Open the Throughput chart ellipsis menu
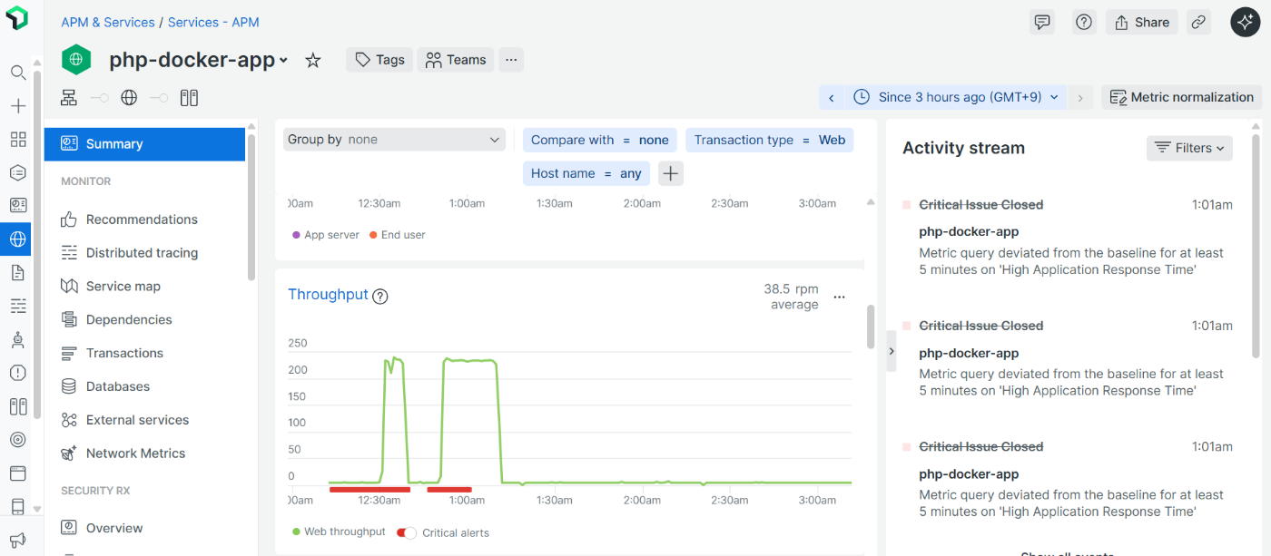Screen dimensions: 1271x556 pyautogui.click(x=840, y=297)
